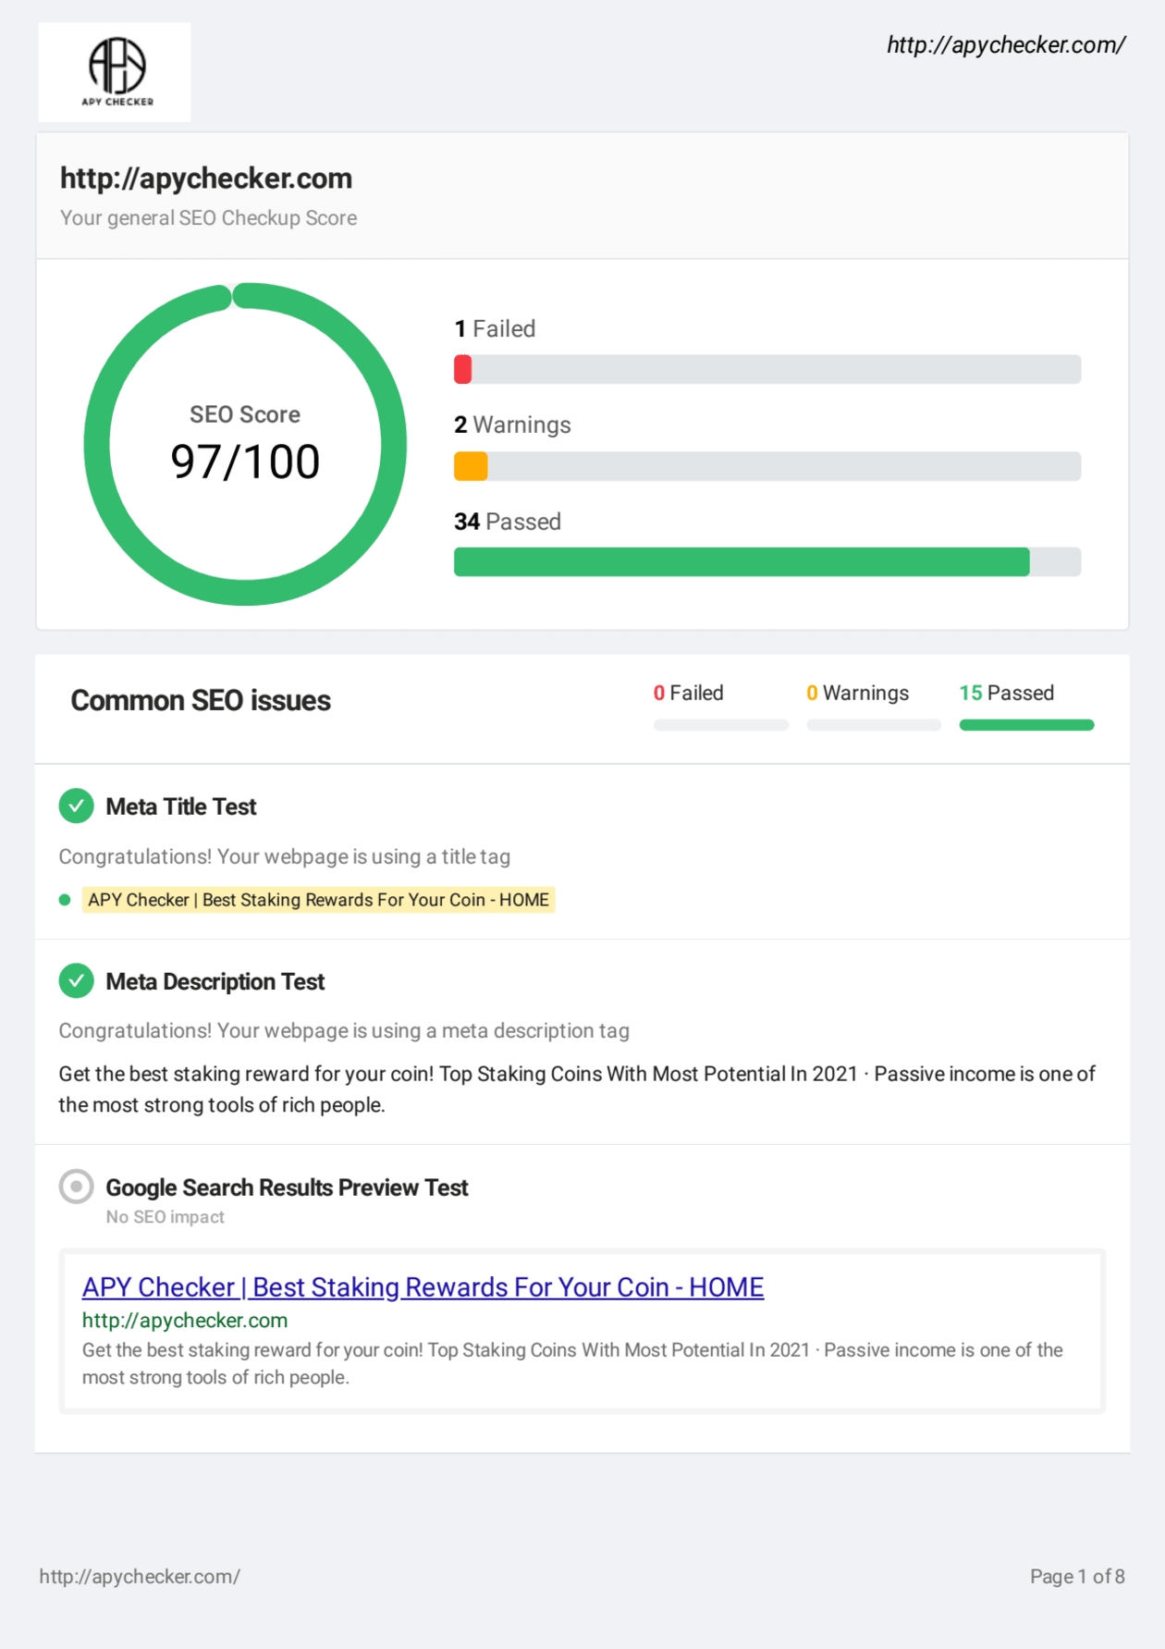Screen dimensions: 1165x1649
Task: Click the green preview URL http://apychecker.com
Action: (185, 1321)
